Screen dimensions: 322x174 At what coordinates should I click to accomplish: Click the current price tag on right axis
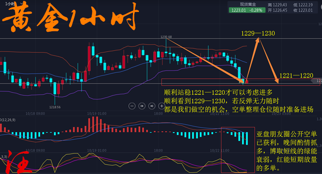pyautogui.click(x=316, y=81)
